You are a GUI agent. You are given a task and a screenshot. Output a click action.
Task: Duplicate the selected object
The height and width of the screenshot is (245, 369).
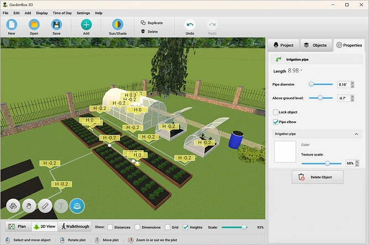click(152, 23)
